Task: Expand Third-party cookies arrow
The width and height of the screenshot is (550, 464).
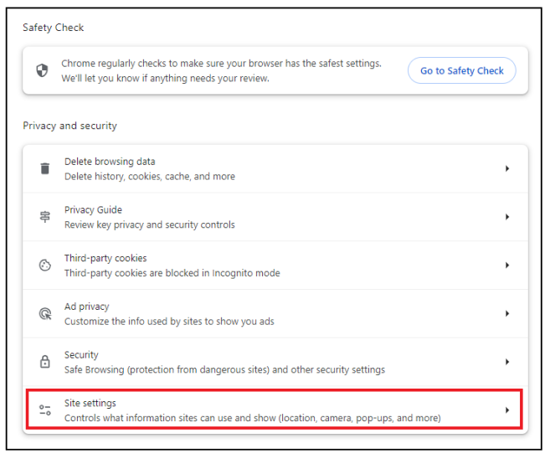Action: pos(507,265)
